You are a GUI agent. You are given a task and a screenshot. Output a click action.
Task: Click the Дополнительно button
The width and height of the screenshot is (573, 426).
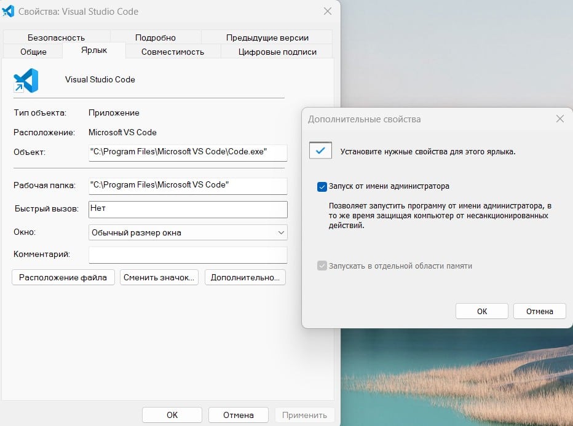[x=245, y=277]
